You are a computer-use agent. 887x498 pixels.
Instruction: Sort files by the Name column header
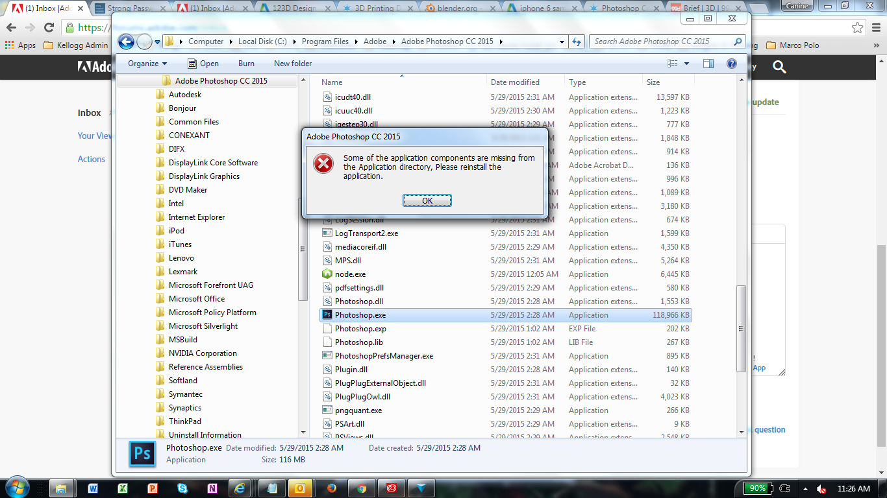(x=403, y=82)
